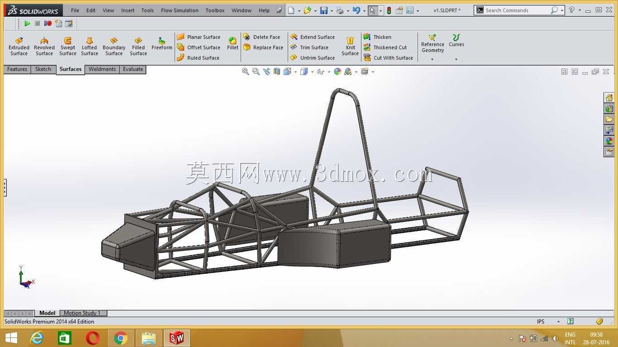Apply Fillet from the Surfaces ribbon
The width and height of the screenshot is (618, 347).
233,43
